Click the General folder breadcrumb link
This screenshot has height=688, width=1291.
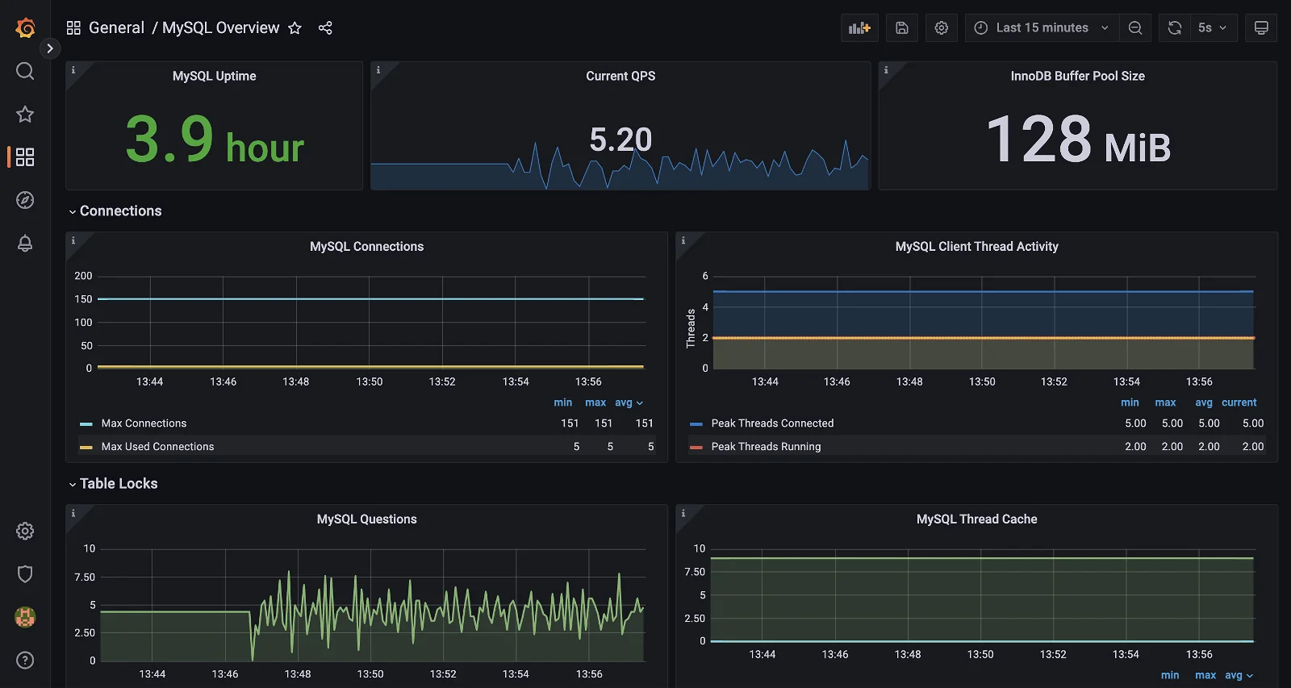coord(116,28)
